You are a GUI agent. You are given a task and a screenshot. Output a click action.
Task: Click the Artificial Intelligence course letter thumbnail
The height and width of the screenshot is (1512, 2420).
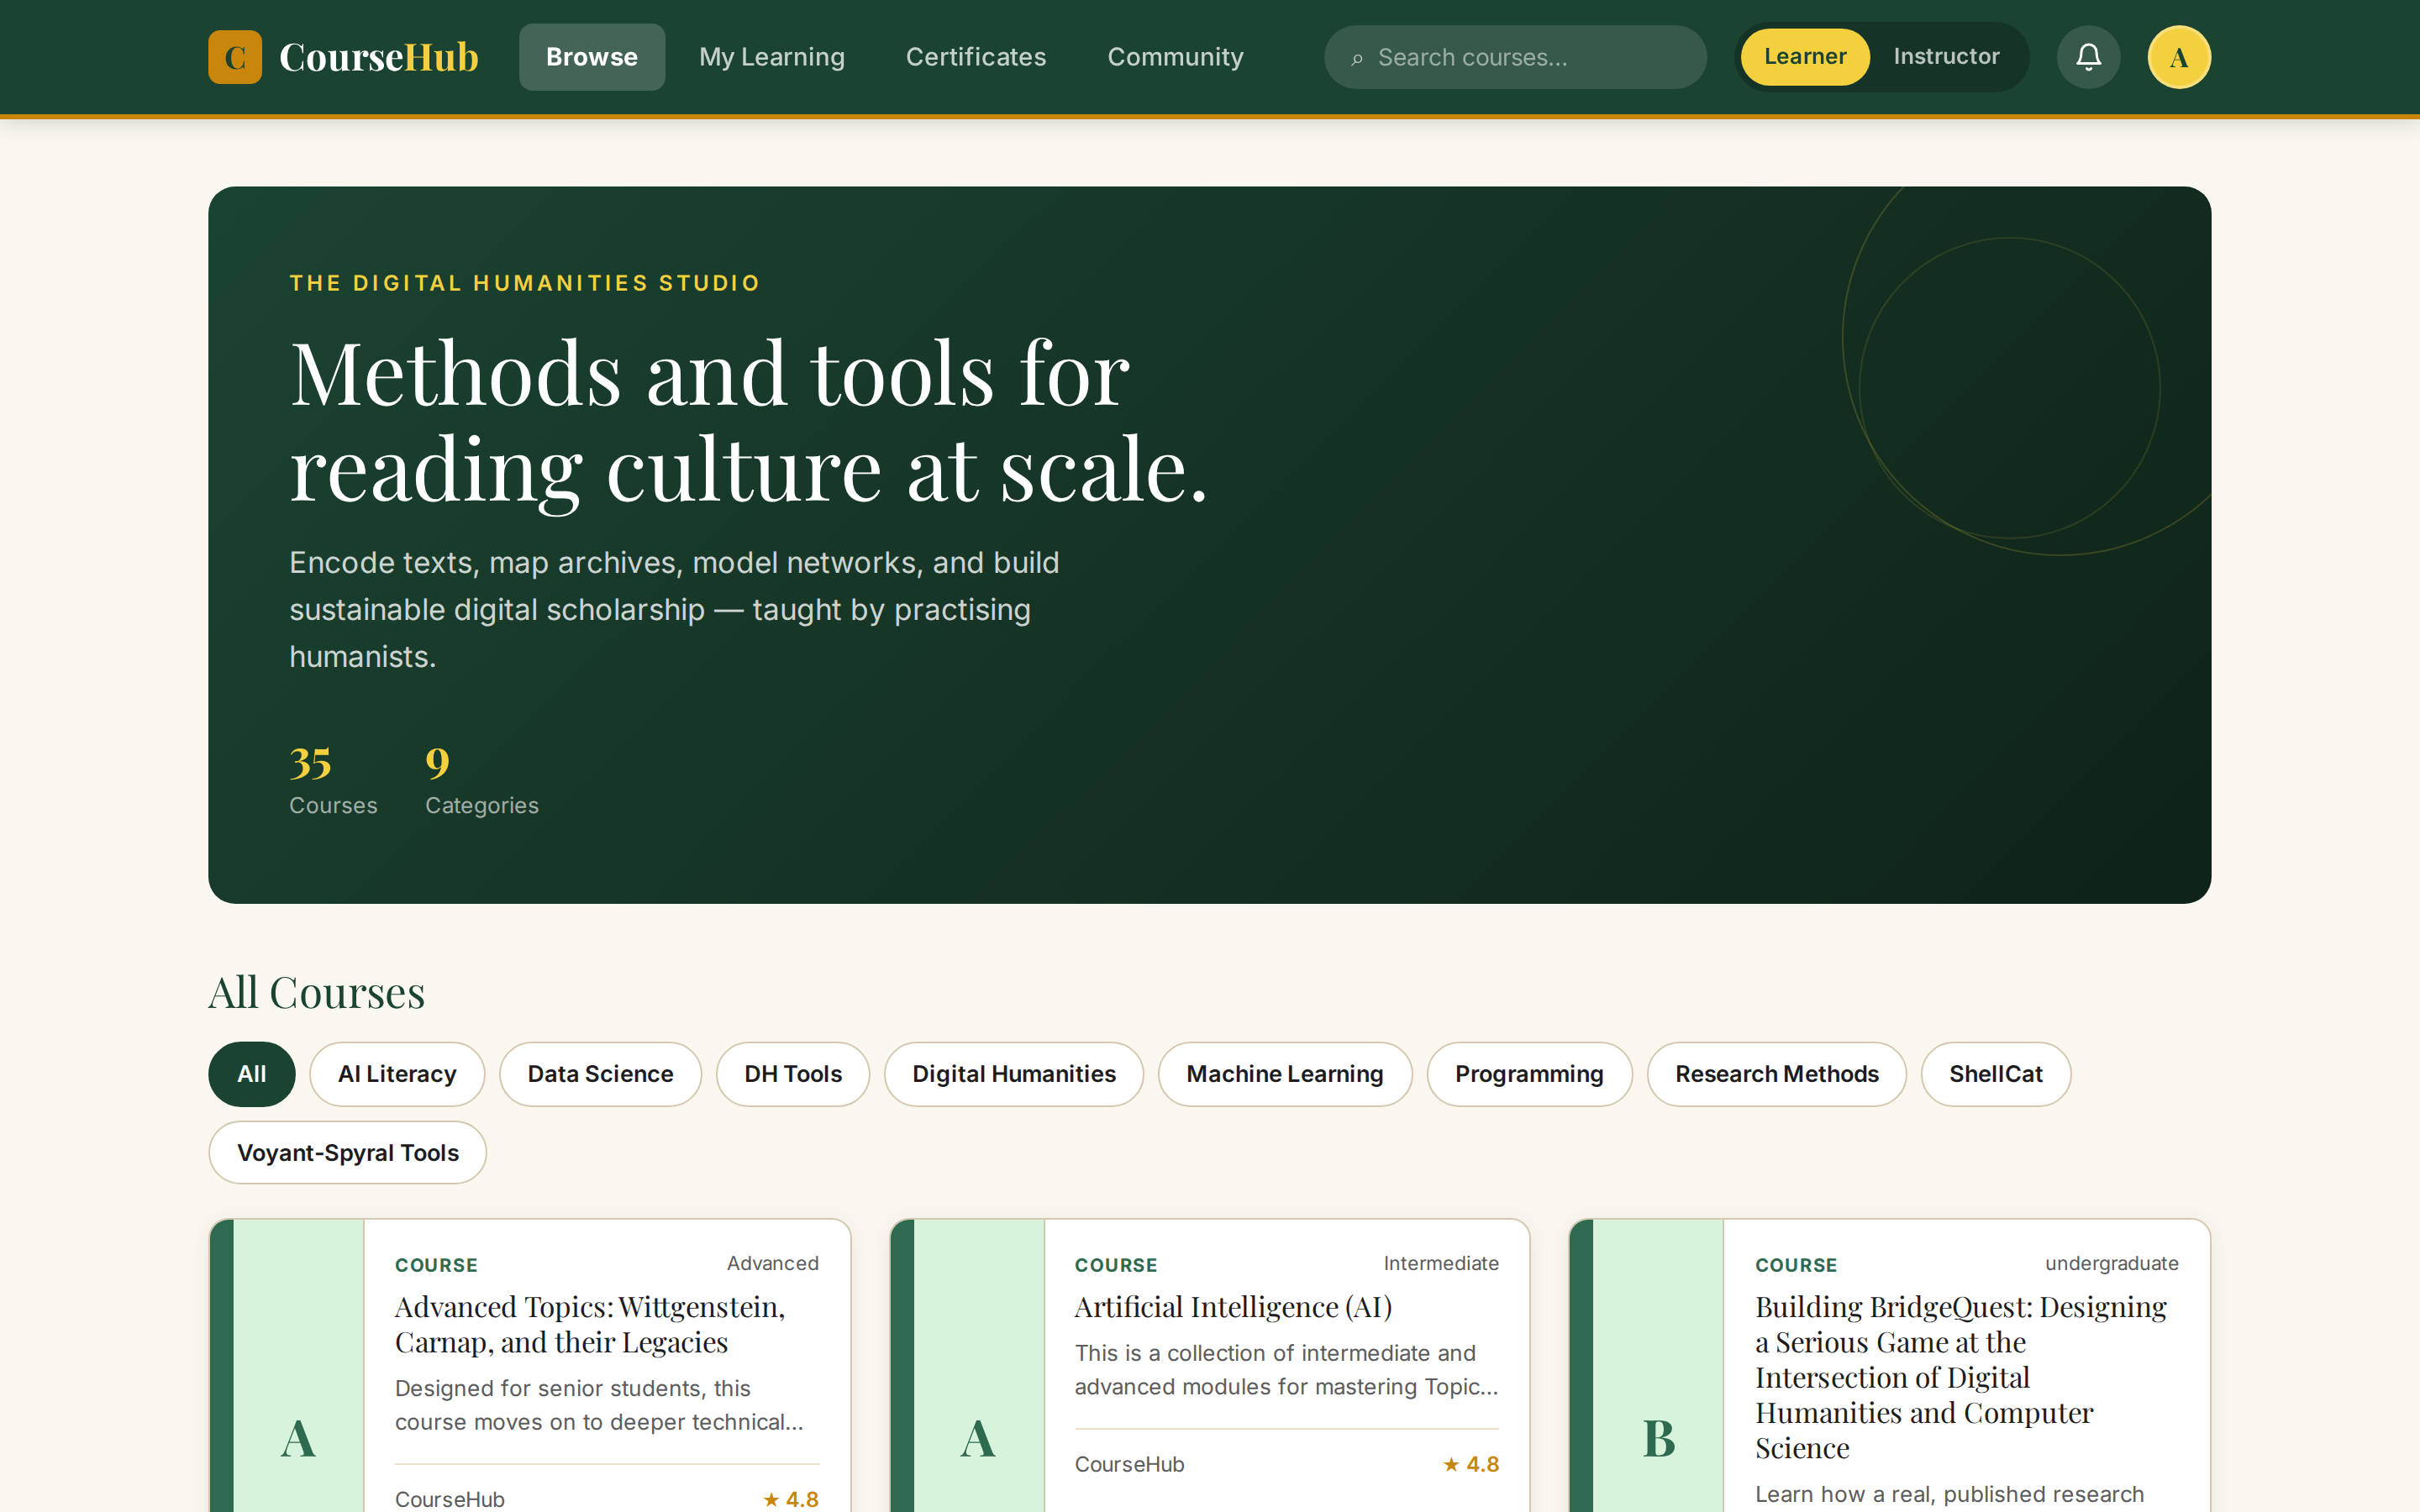tap(978, 1439)
